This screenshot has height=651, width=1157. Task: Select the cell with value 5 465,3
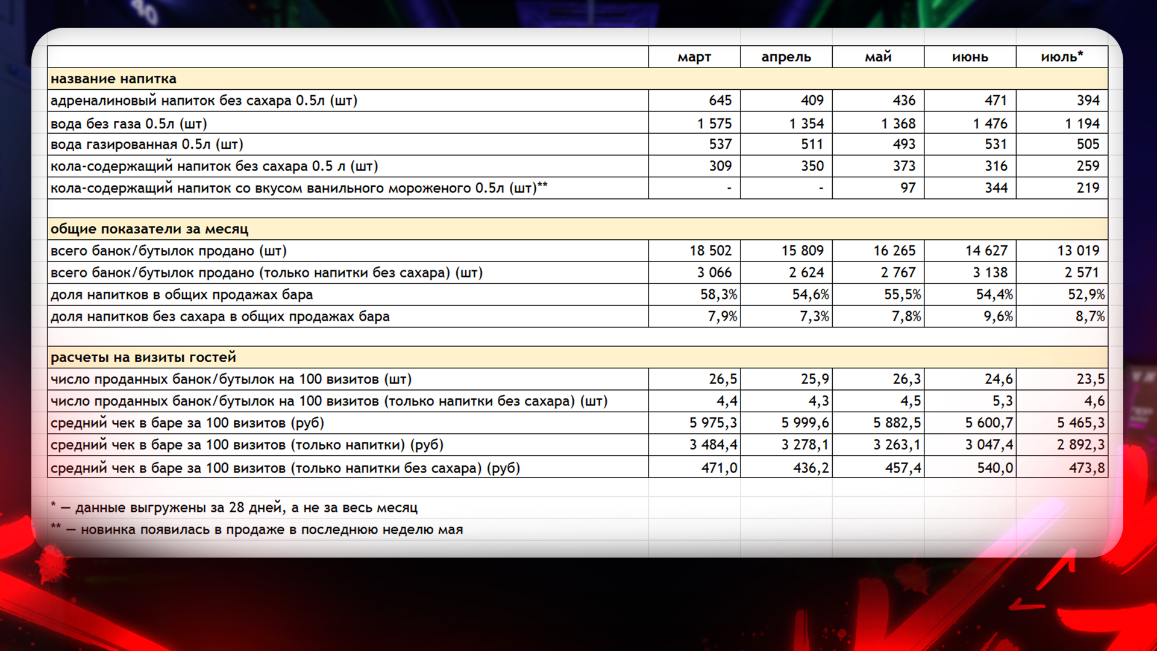click(x=1062, y=423)
